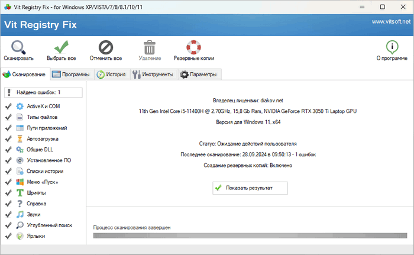The height and width of the screenshot is (255, 414).
Task: Click the ActiveX и COM gear icon
Action: pos(20,106)
